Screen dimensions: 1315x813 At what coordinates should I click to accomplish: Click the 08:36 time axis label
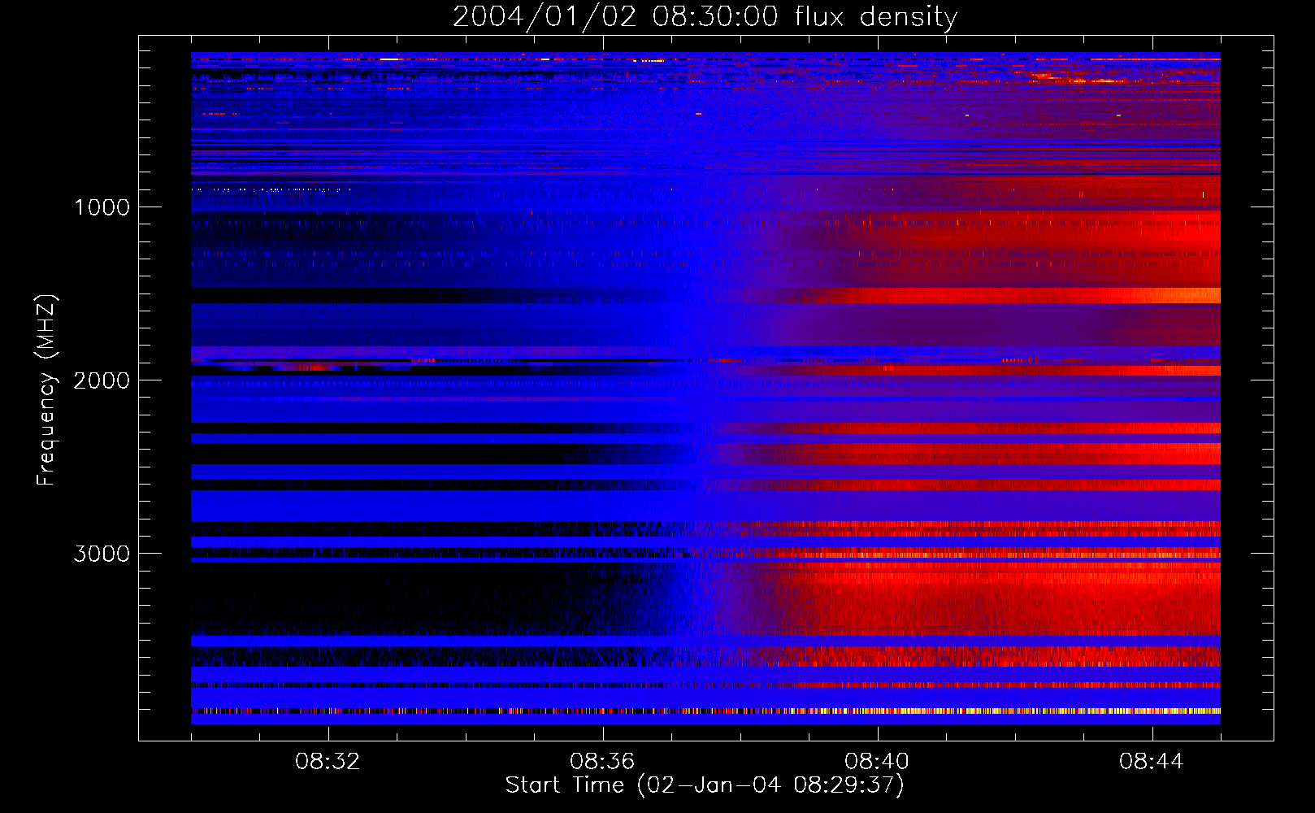pos(602,762)
